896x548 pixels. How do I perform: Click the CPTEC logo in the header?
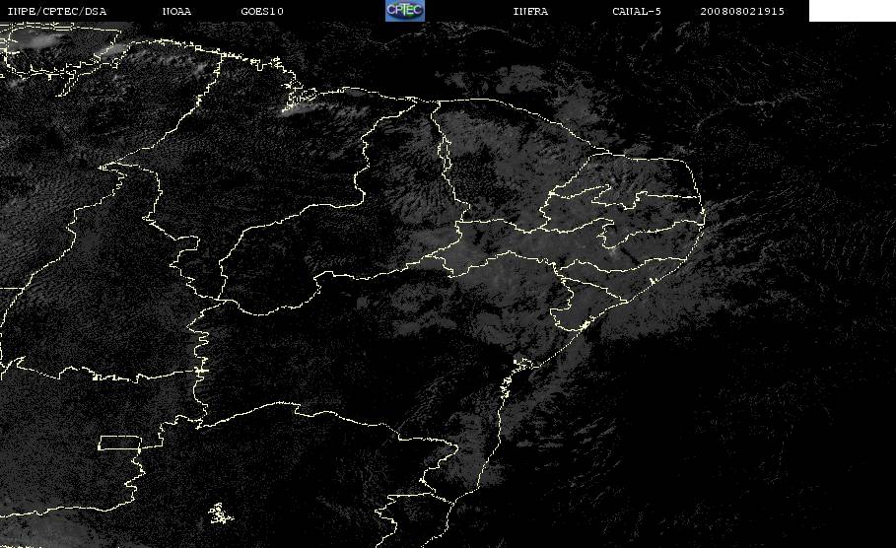405,11
